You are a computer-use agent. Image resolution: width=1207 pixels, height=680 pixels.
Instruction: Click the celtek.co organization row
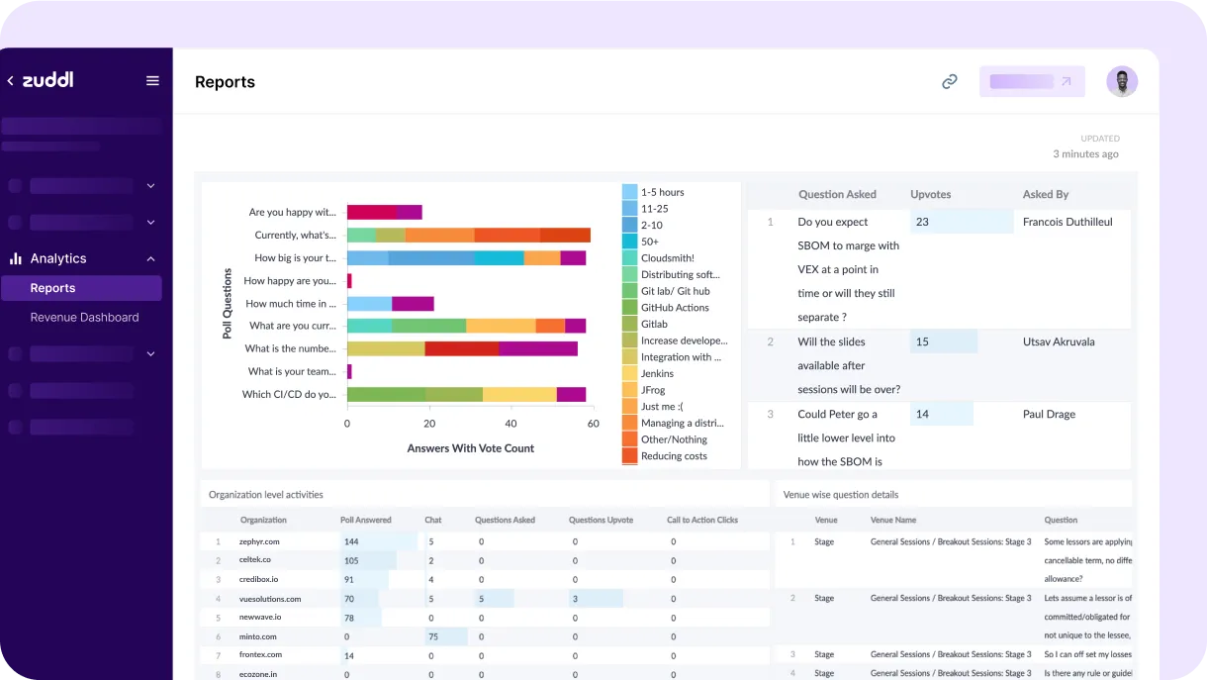[x=485, y=560]
